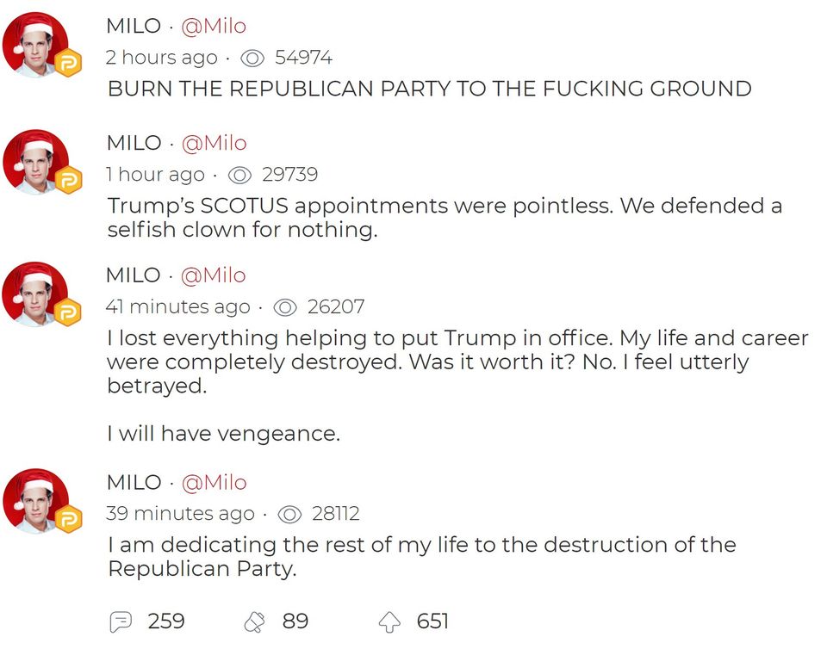Click @Milo on the SCOTUS appointments post
The width and height of the screenshot is (827, 649).
(x=213, y=143)
